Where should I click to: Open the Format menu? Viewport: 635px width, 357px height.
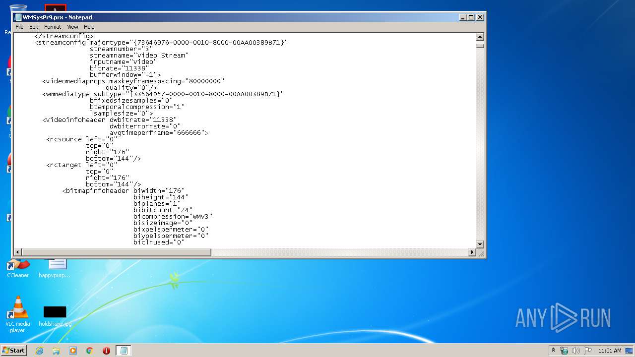tap(53, 27)
